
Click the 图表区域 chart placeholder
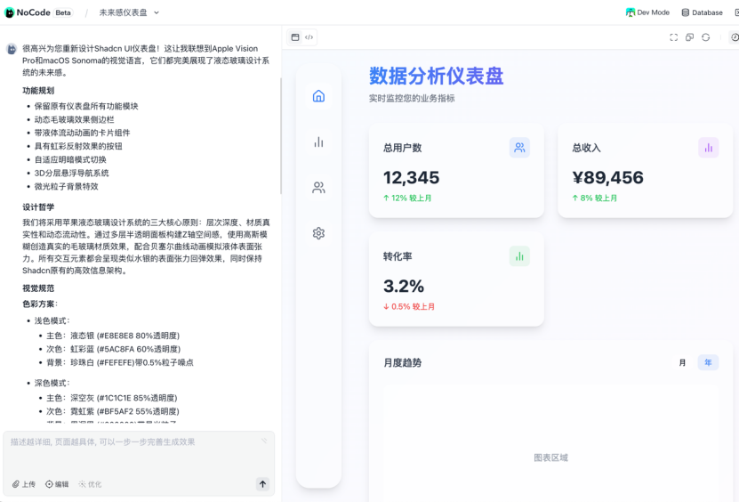click(550, 457)
